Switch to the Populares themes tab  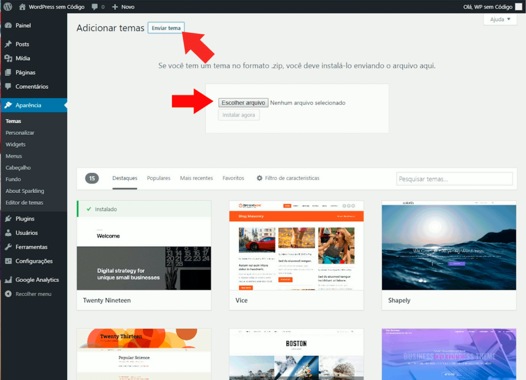pos(158,178)
